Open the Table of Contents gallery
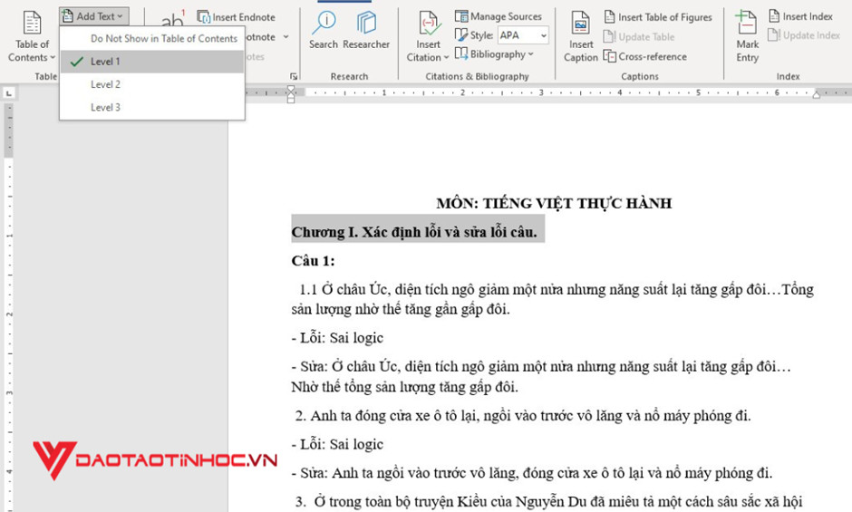This screenshot has height=512, width=852. [x=32, y=37]
